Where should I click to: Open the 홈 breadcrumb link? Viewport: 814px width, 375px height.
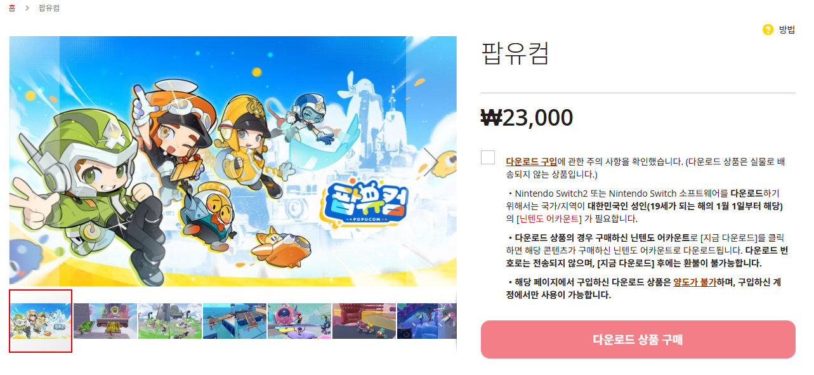[x=12, y=8]
